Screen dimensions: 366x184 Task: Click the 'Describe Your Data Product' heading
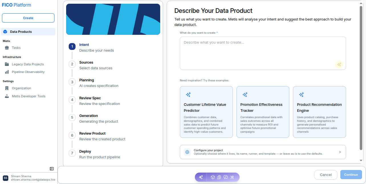coord(213,11)
